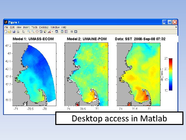Click the Show Plot Tools icon
This screenshot has width=186, height=140.
click(76, 32)
